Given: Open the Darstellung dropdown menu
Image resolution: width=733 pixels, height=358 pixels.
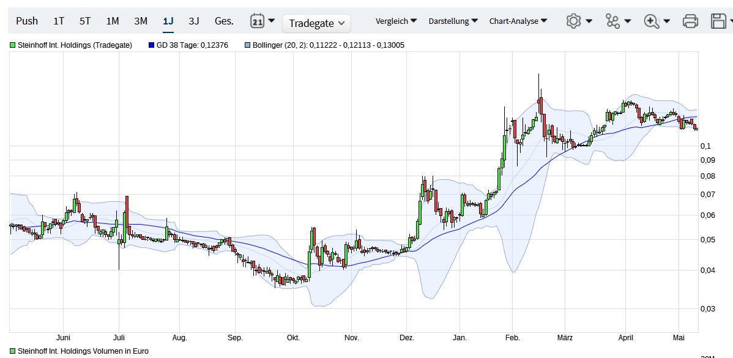Looking at the screenshot, I should (x=453, y=20).
